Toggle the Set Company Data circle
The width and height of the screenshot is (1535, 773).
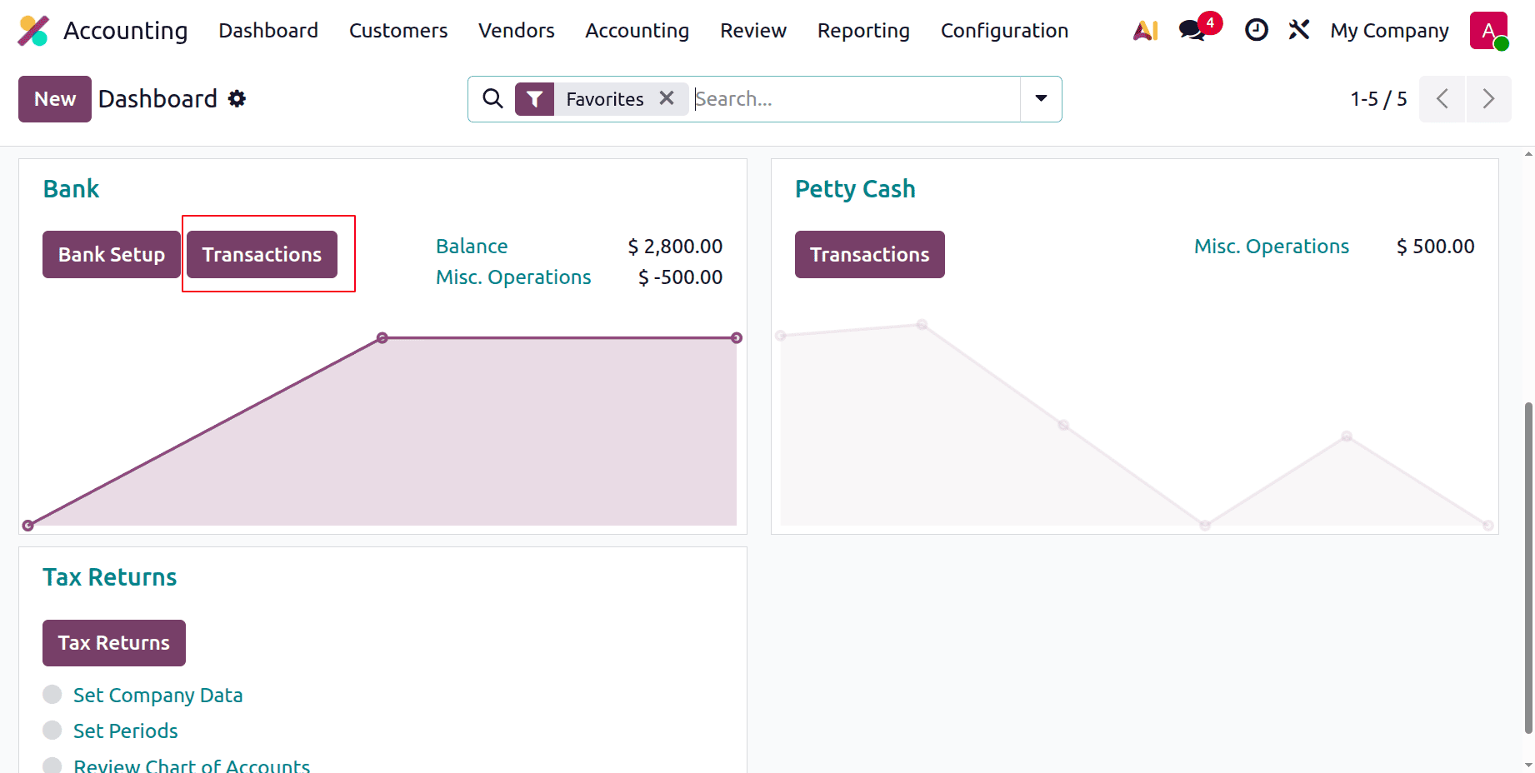pyautogui.click(x=52, y=695)
